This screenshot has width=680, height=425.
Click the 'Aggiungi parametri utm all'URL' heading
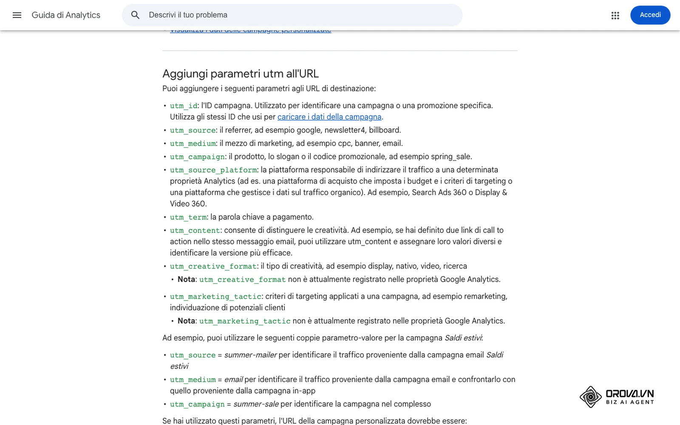coord(241,74)
